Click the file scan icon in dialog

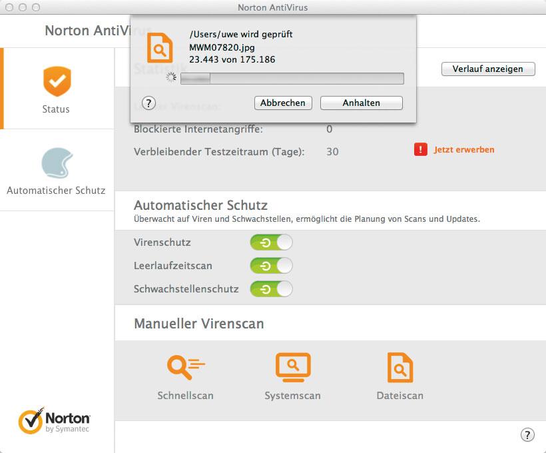160,47
